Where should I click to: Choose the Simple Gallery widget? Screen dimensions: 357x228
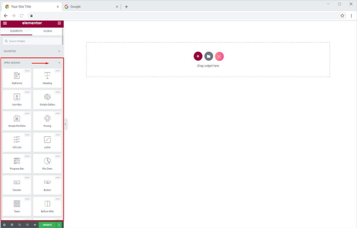pyautogui.click(x=47, y=99)
